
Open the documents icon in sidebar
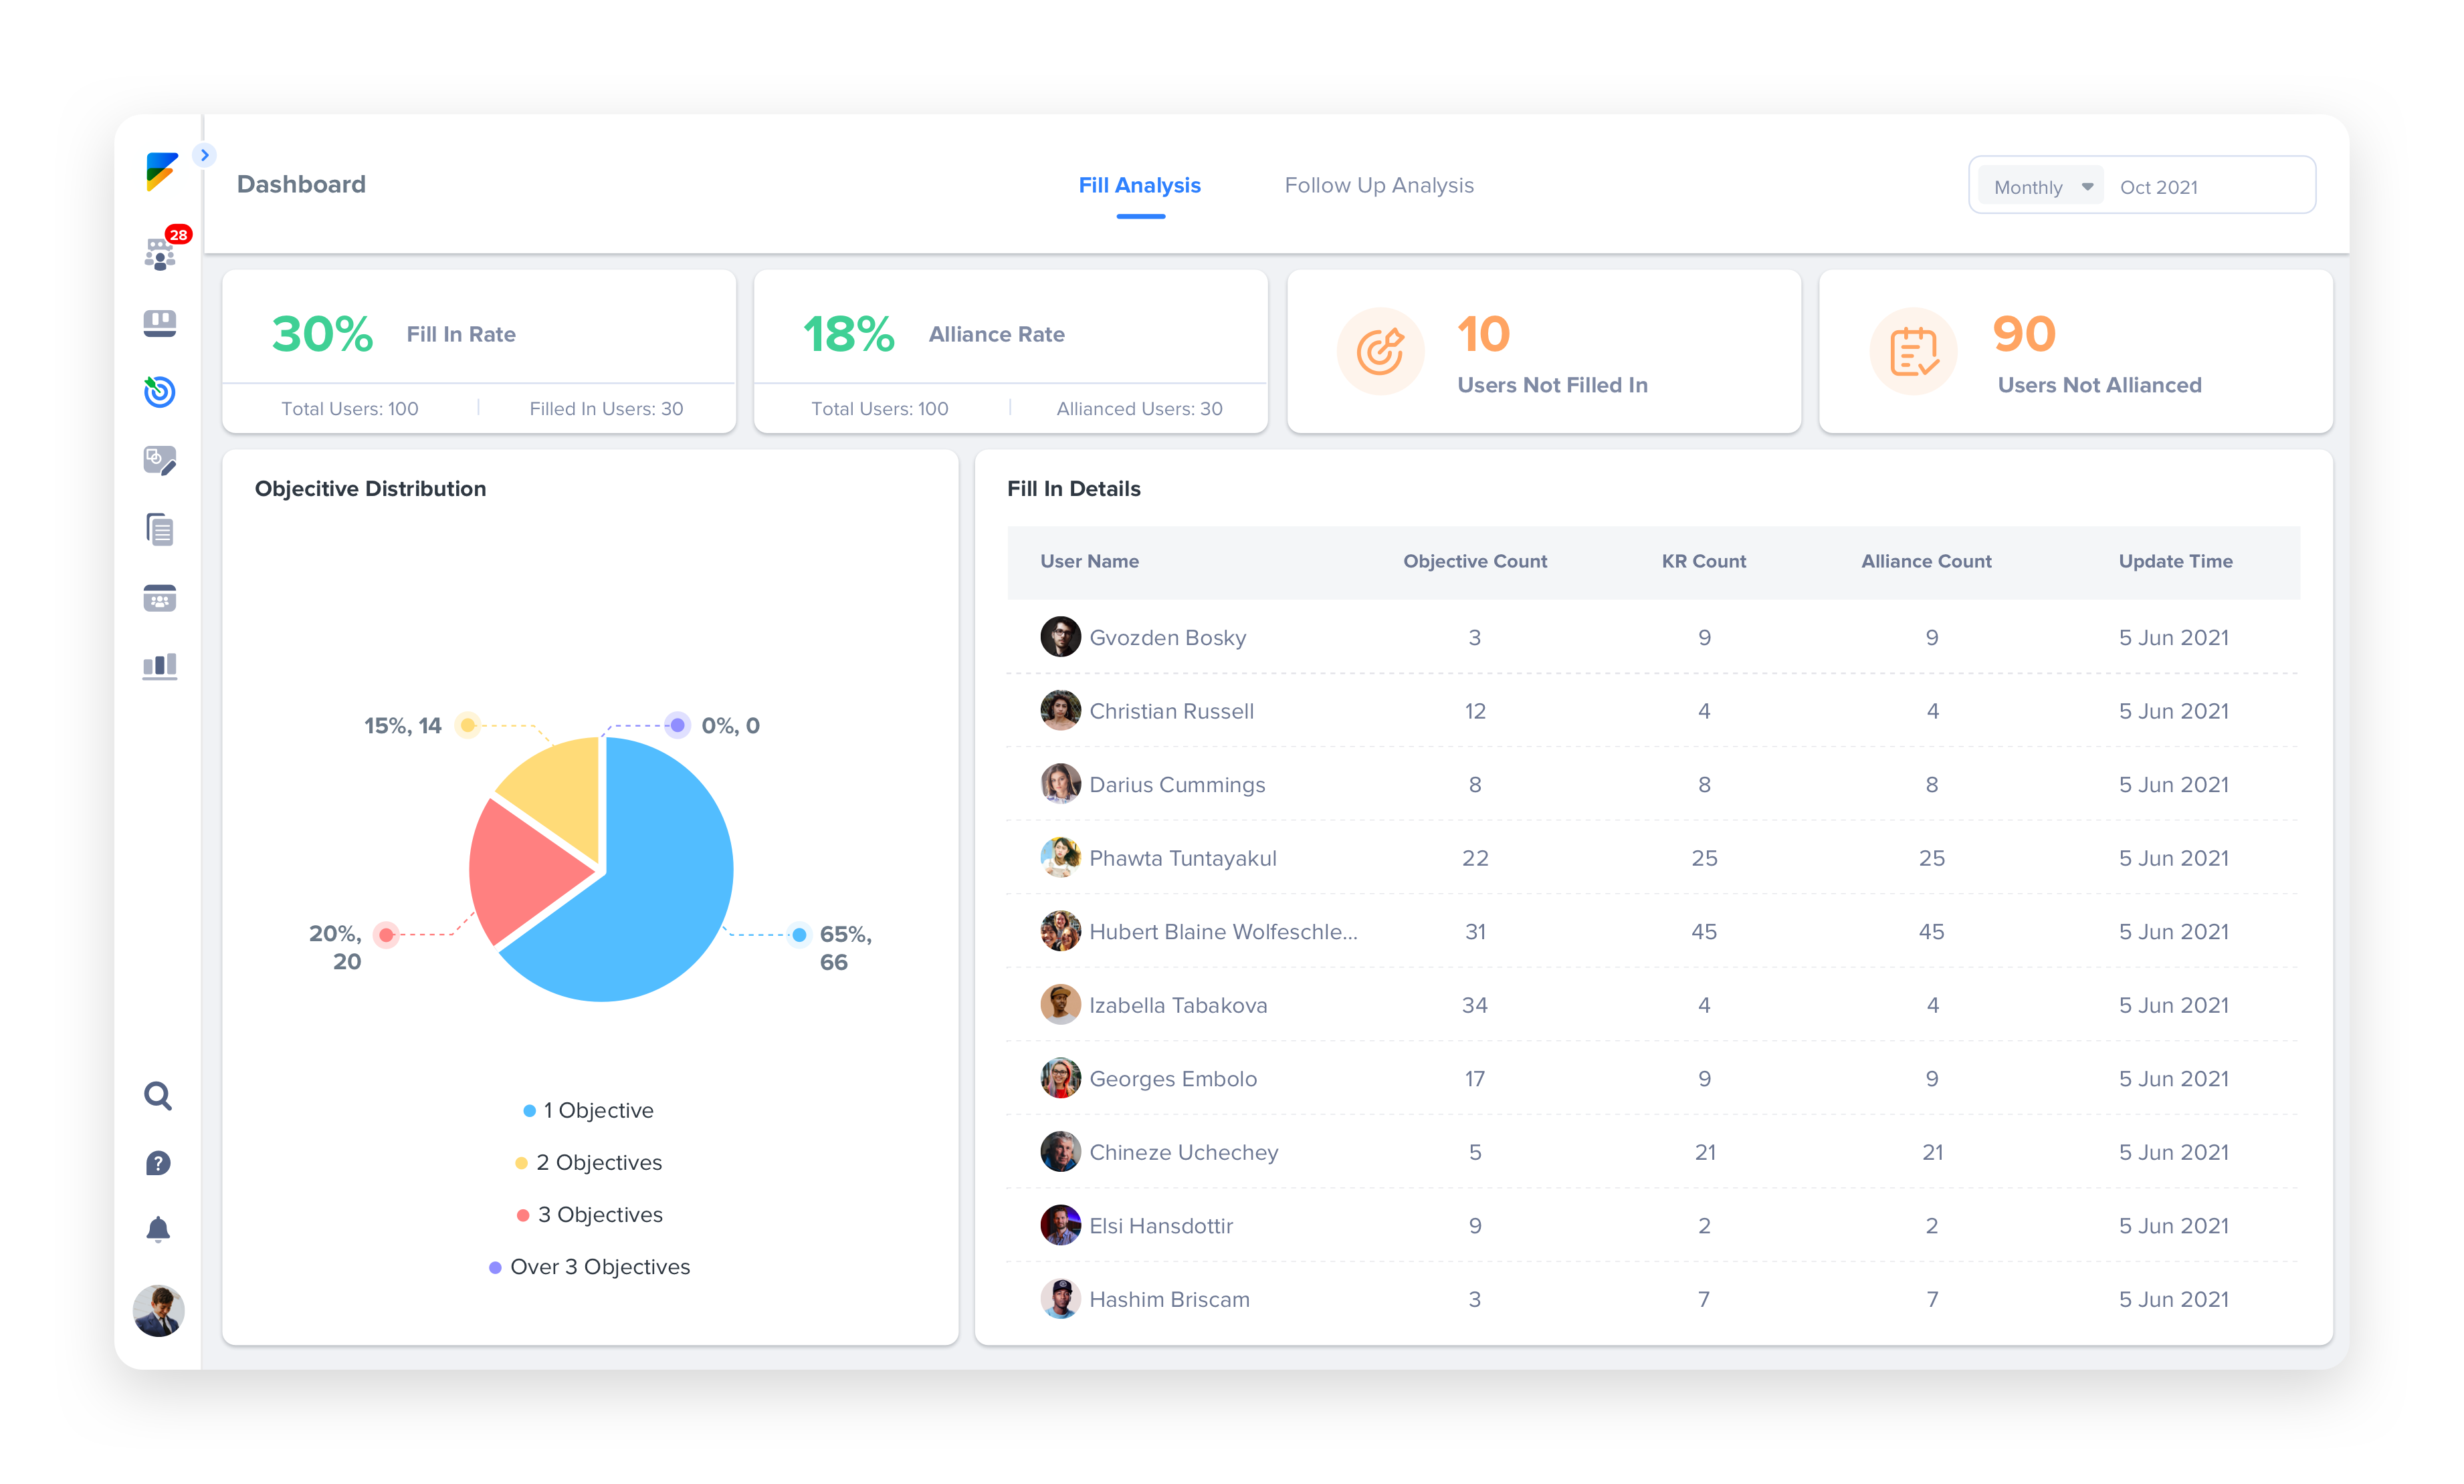coord(160,529)
